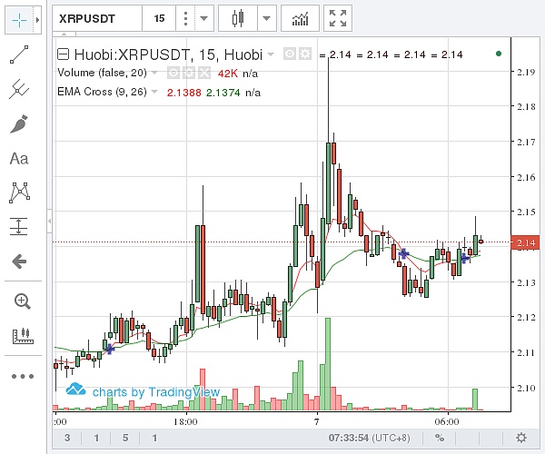Image resolution: width=545 pixels, height=454 pixels.
Task: Set the date range to 5
Action: [125, 438]
